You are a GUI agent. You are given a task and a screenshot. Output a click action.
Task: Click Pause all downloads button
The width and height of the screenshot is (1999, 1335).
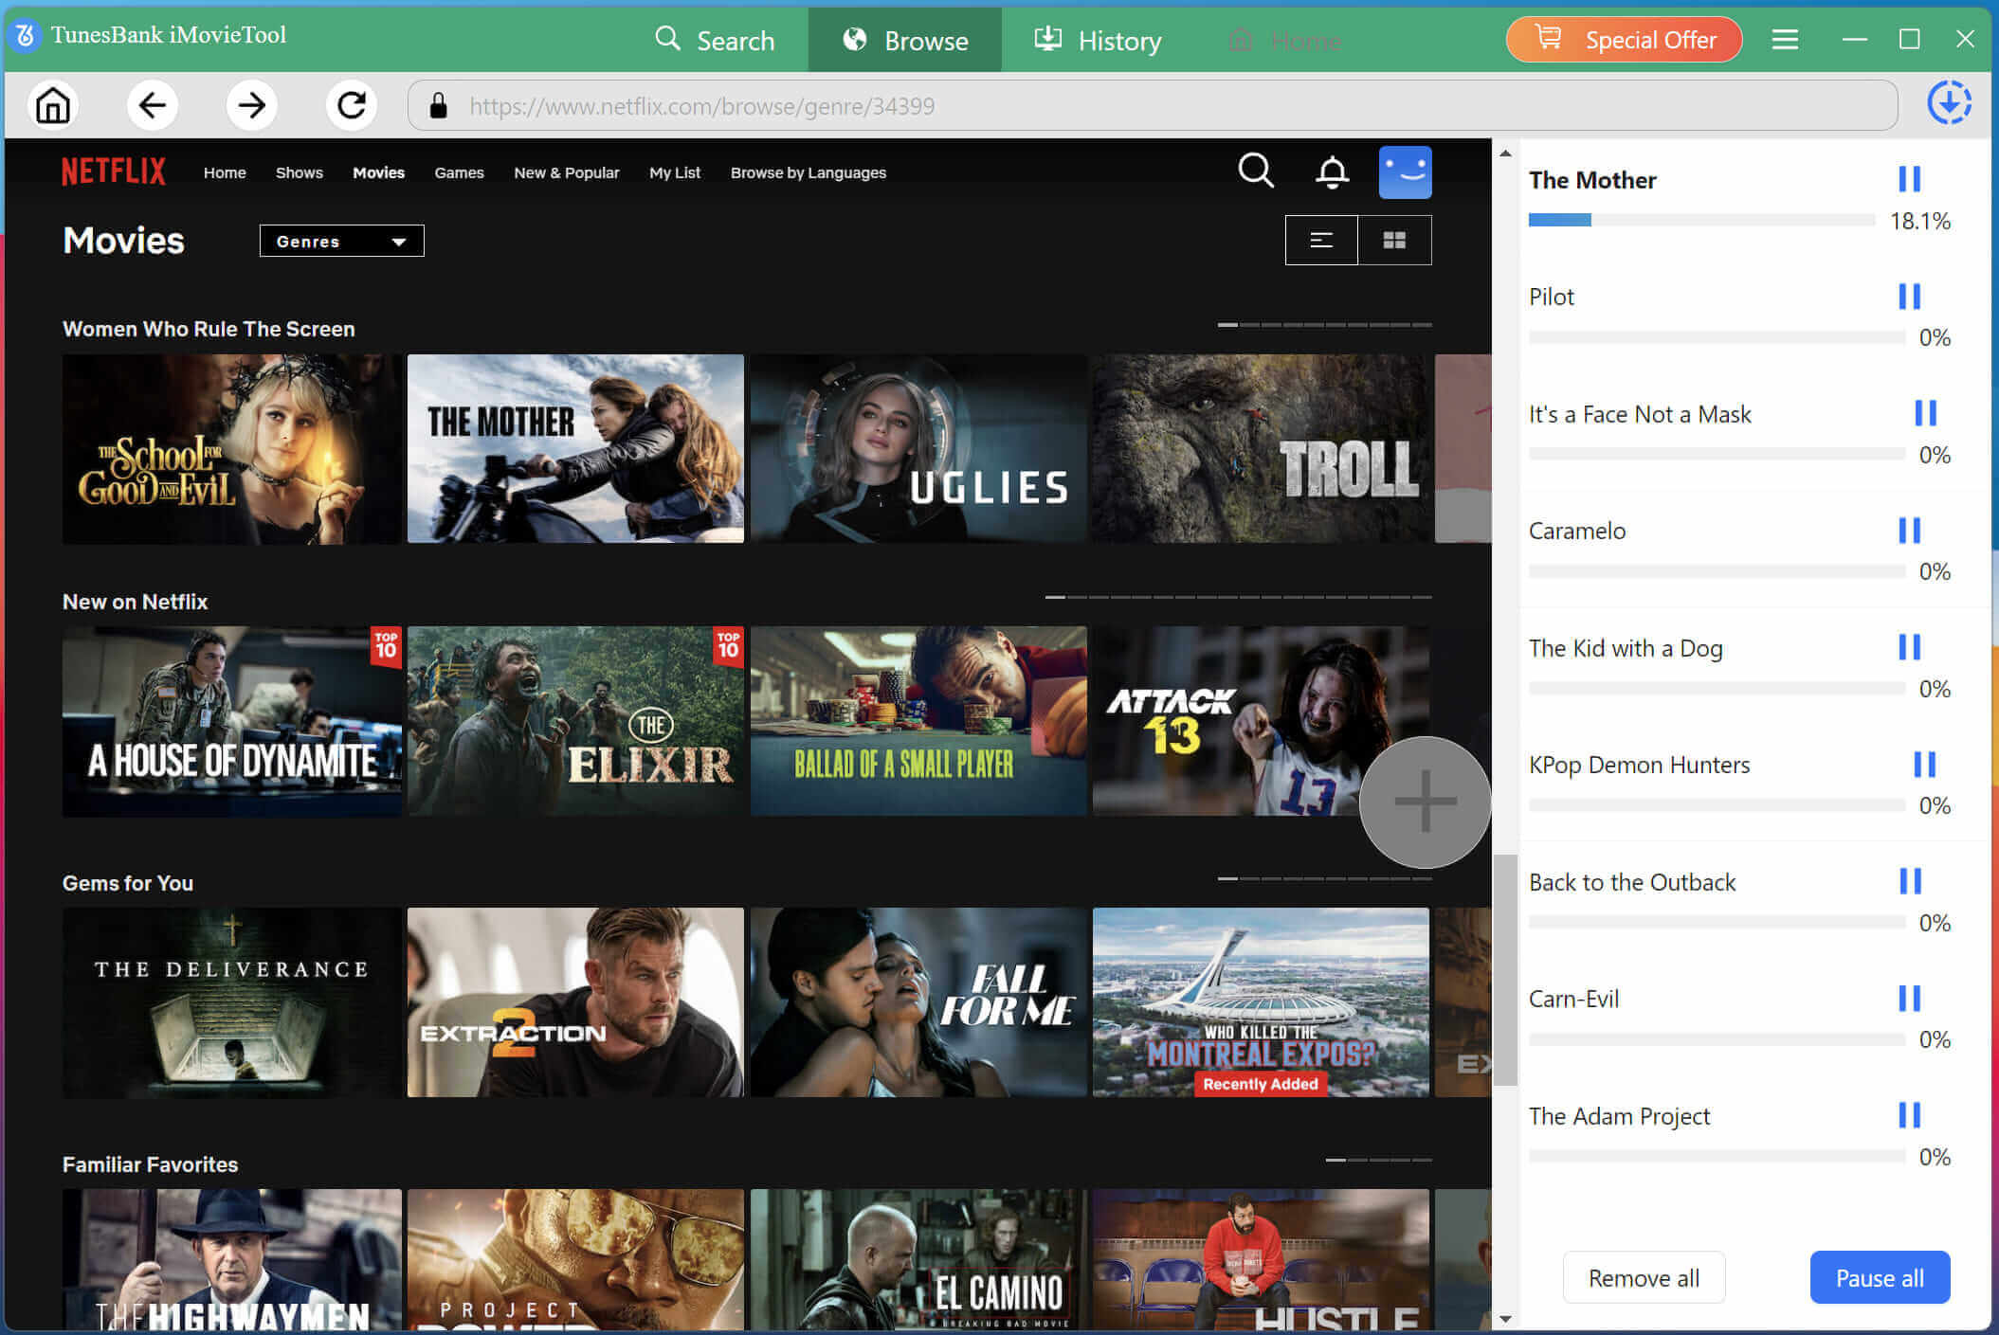(1880, 1277)
